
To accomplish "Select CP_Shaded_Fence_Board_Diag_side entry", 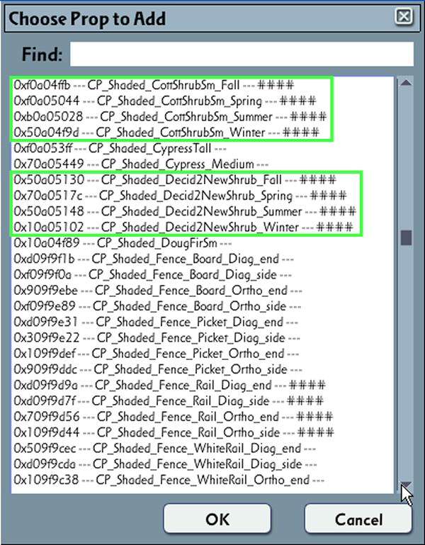I will tap(152, 274).
